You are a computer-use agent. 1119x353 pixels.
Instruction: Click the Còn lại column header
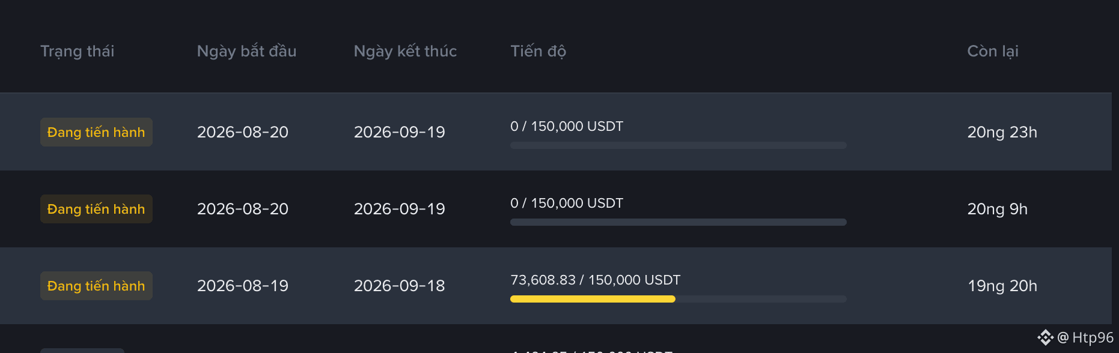pyautogui.click(x=992, y=51)
